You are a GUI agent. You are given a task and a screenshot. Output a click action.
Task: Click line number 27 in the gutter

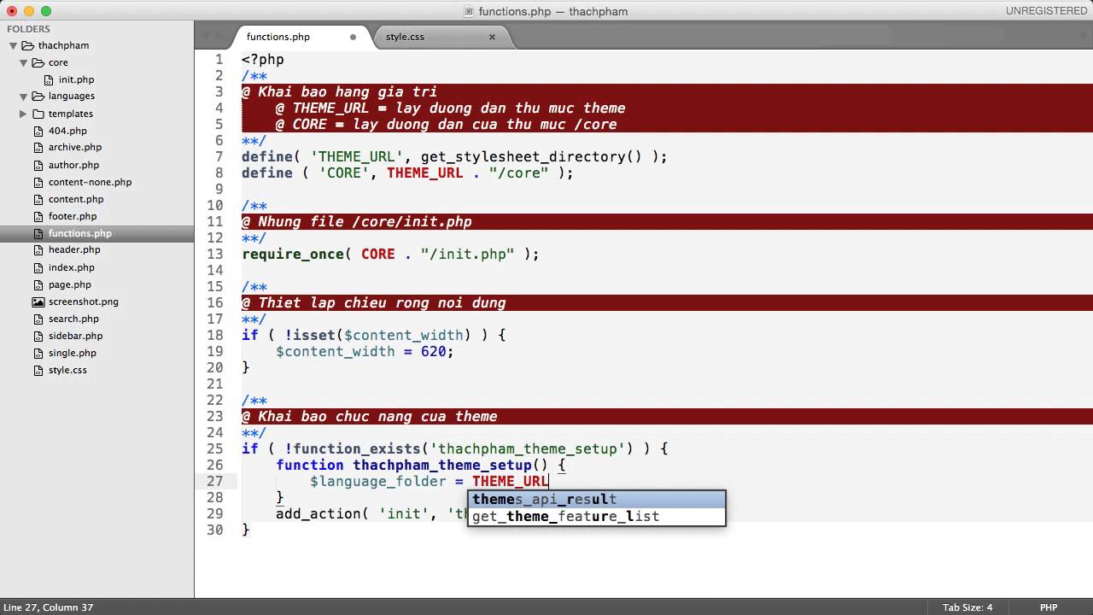point(214,481)
